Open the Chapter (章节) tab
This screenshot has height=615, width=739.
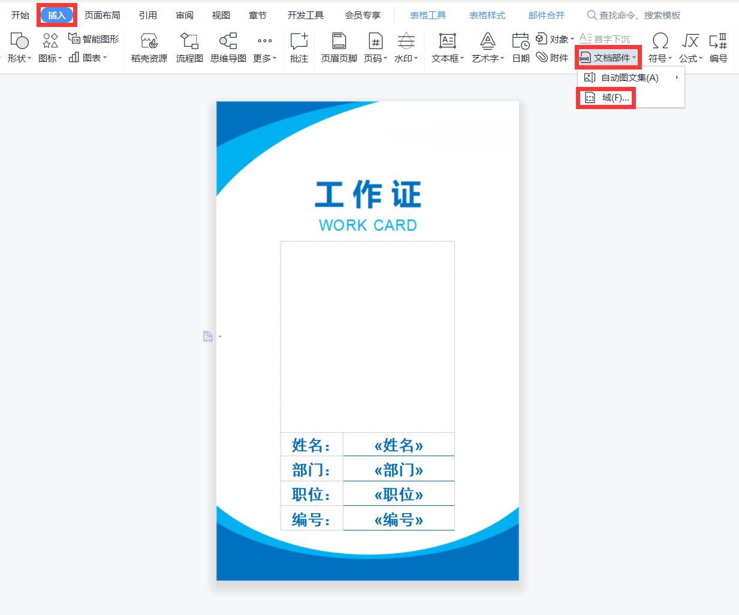pos(258,15)
